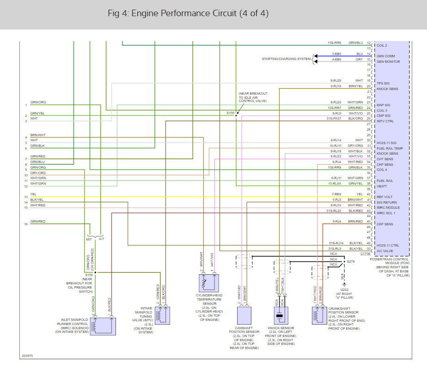Screen dimensions: 427x368
Task: Click the S199 splice dot
Action: click(x=236, y=115)
